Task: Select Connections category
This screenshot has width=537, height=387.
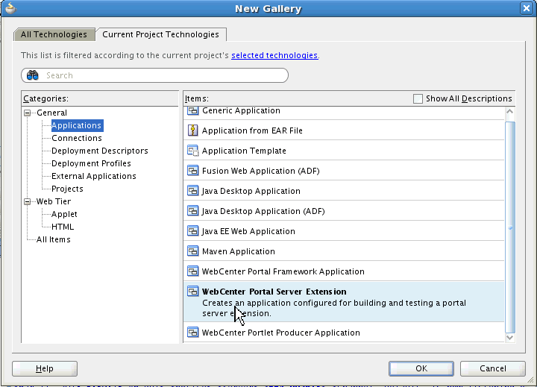Action: (77, 138)
